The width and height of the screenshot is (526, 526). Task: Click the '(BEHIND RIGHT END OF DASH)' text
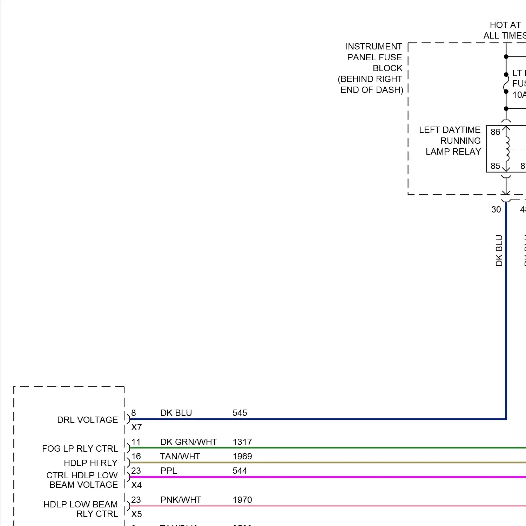371,85
